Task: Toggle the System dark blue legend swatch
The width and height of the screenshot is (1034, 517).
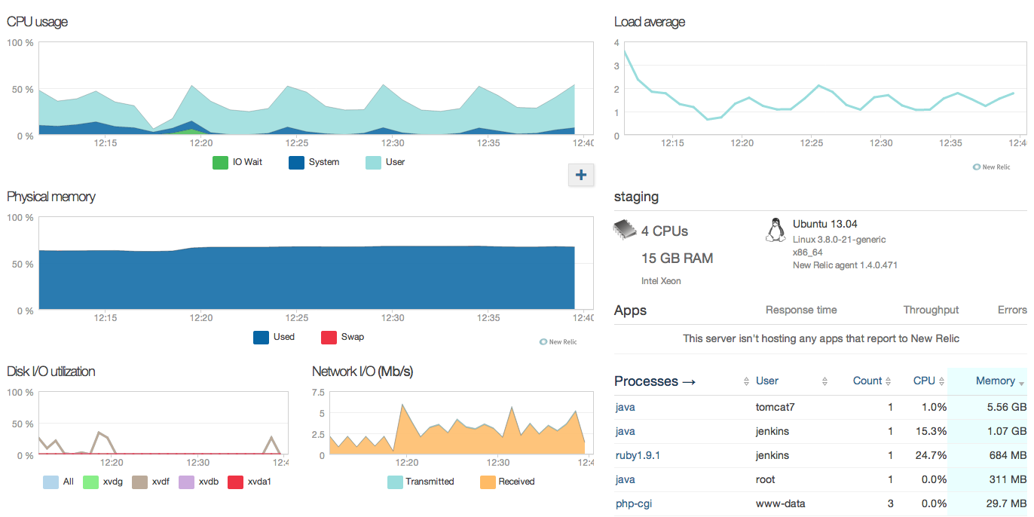Action: (296, 162)
